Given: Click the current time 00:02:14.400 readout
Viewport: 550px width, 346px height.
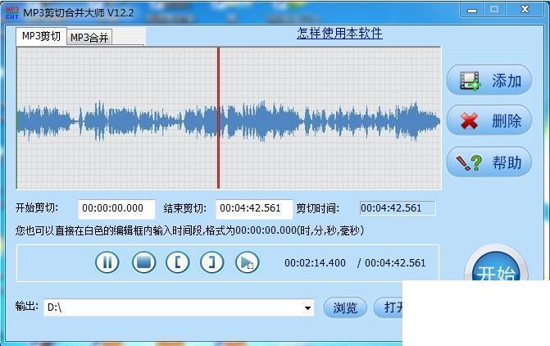Looking at the screenshot, I should pos(315,263).
